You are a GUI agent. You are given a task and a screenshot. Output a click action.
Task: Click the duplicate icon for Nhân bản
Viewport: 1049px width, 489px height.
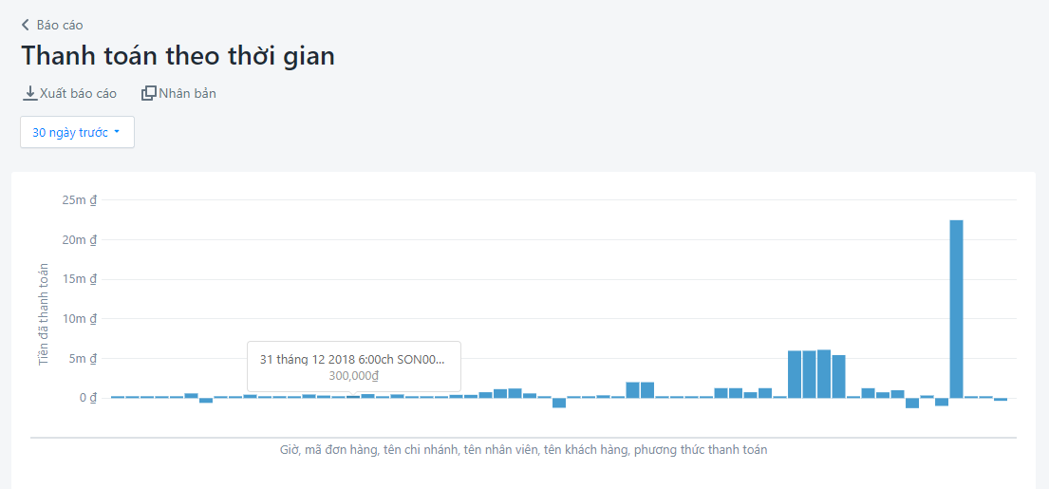[x=148, y=94]
